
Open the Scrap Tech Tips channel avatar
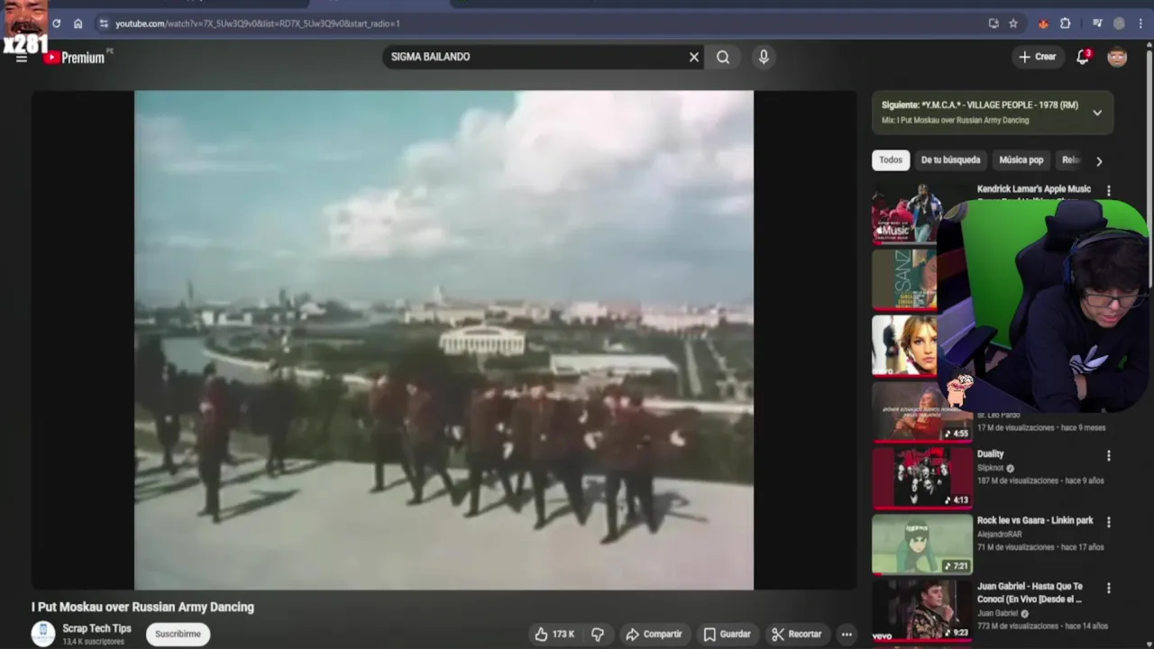(x=43, y=635)
